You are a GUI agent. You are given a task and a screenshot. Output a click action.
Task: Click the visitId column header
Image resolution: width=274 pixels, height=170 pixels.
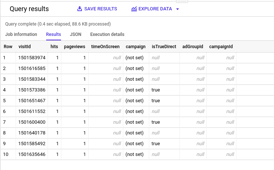coord(25,47)
